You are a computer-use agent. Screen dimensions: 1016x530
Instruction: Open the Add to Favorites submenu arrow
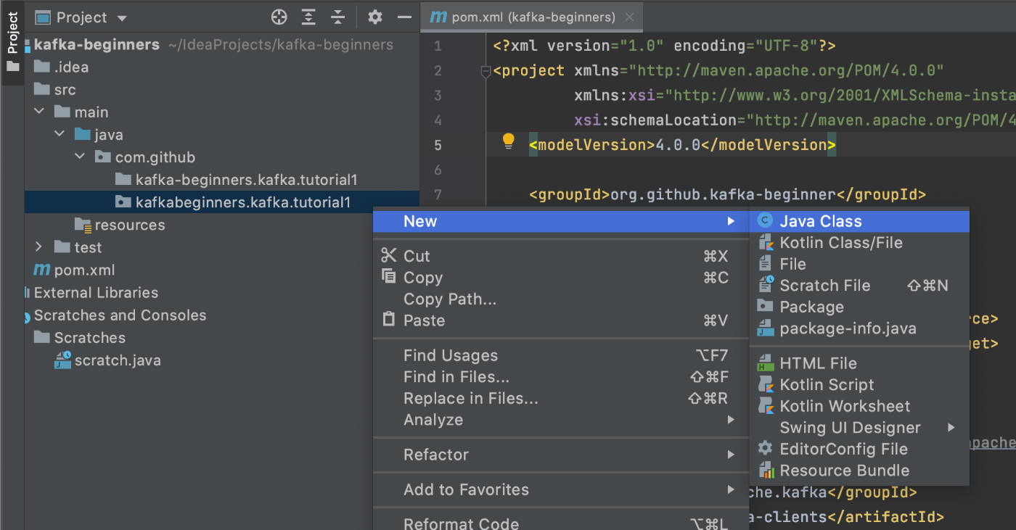731,489
